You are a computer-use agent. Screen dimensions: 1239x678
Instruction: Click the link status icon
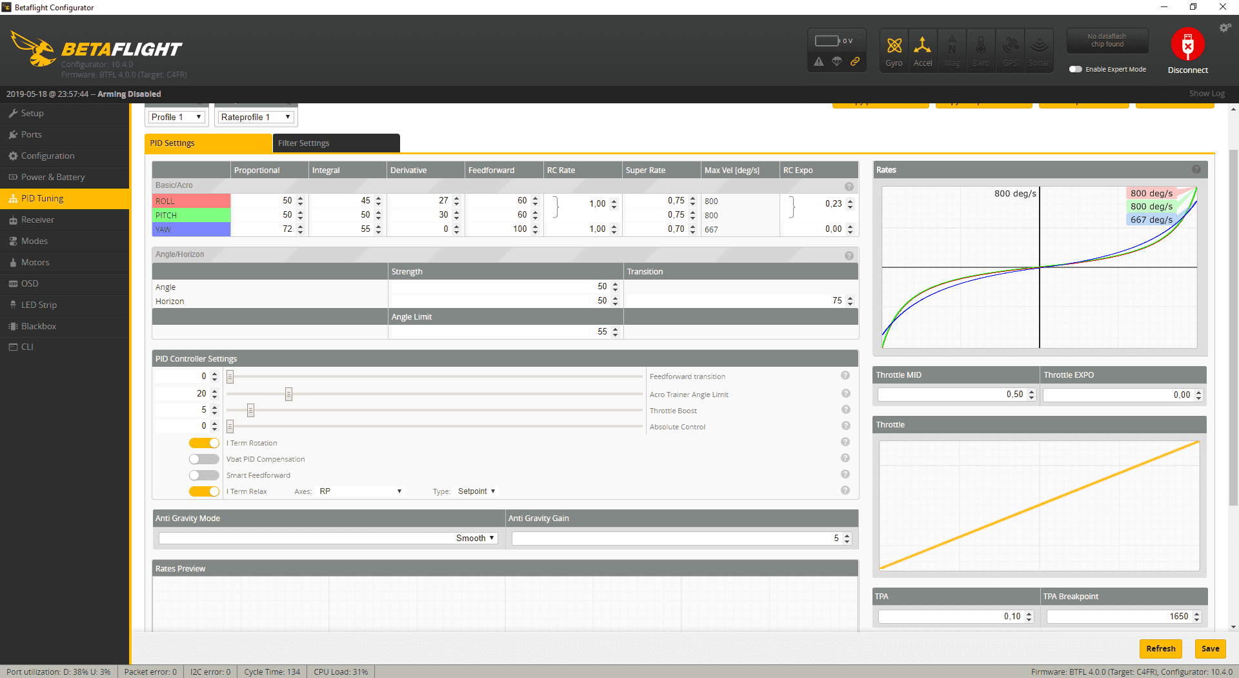pyautogui.click(x=855, y=62)
